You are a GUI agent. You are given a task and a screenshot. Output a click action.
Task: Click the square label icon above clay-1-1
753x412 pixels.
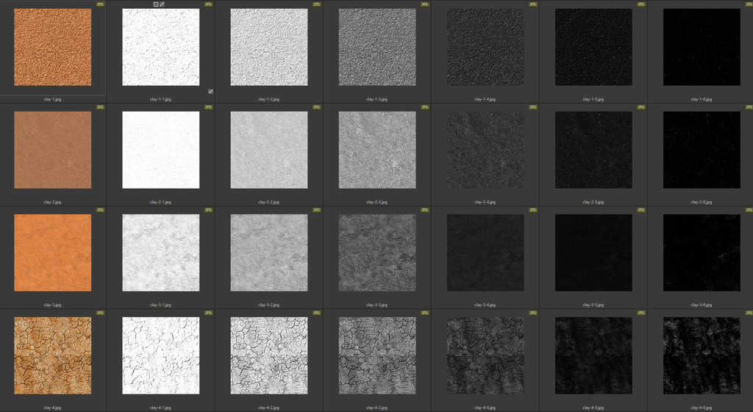pyautogui.click(x=156, y=4)
